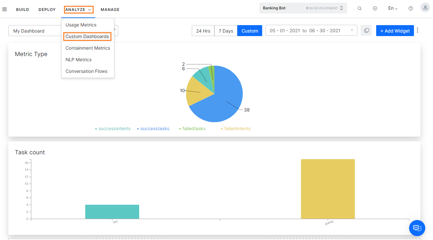
Task: Open the chat widget bubble bottom right
Action: pos(417,228)
